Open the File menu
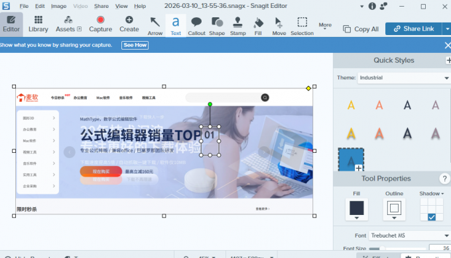 click(x=24, y=6)
